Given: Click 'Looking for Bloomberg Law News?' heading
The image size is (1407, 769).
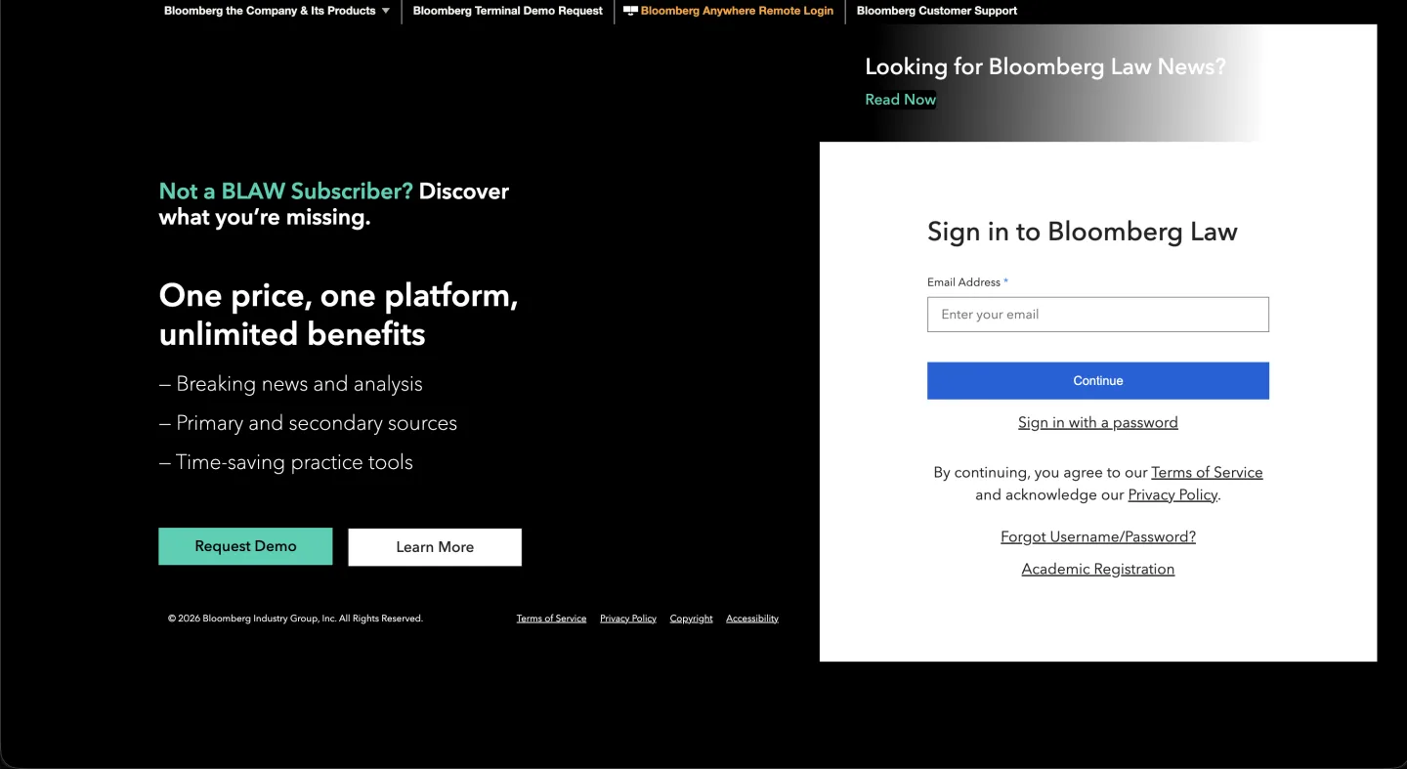Looking at the screenshot, I should [x=1045, y=66].
